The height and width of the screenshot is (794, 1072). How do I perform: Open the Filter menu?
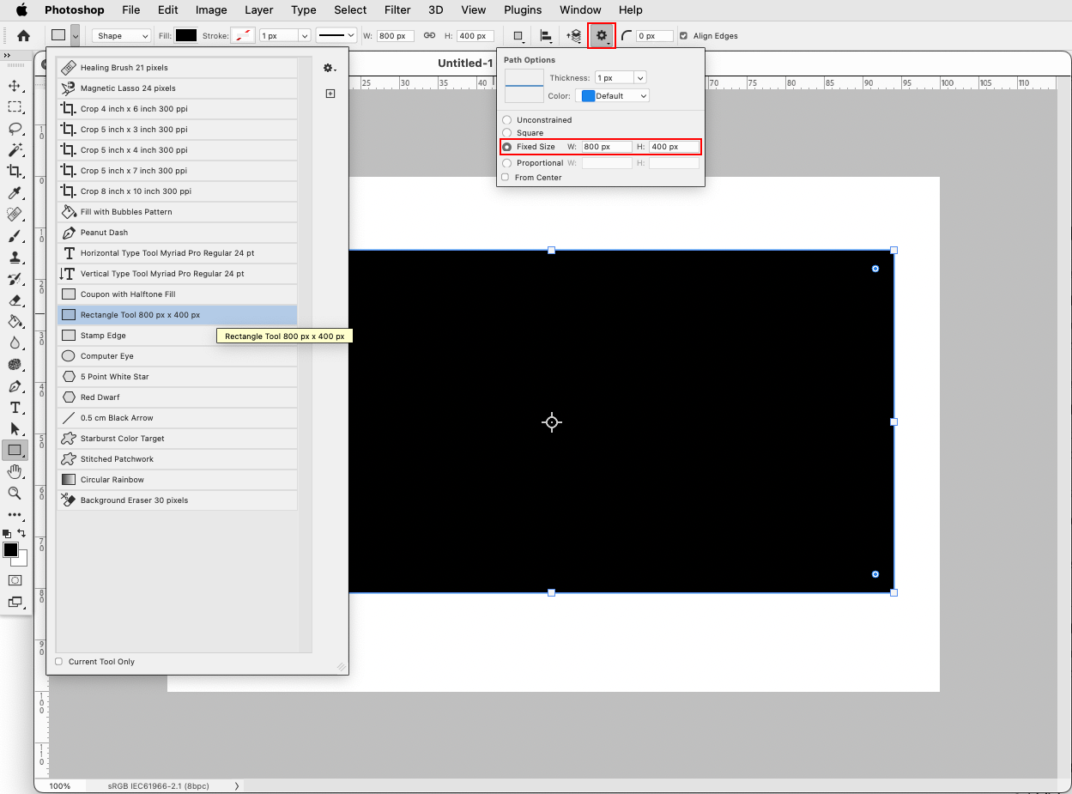pos(397,9)
